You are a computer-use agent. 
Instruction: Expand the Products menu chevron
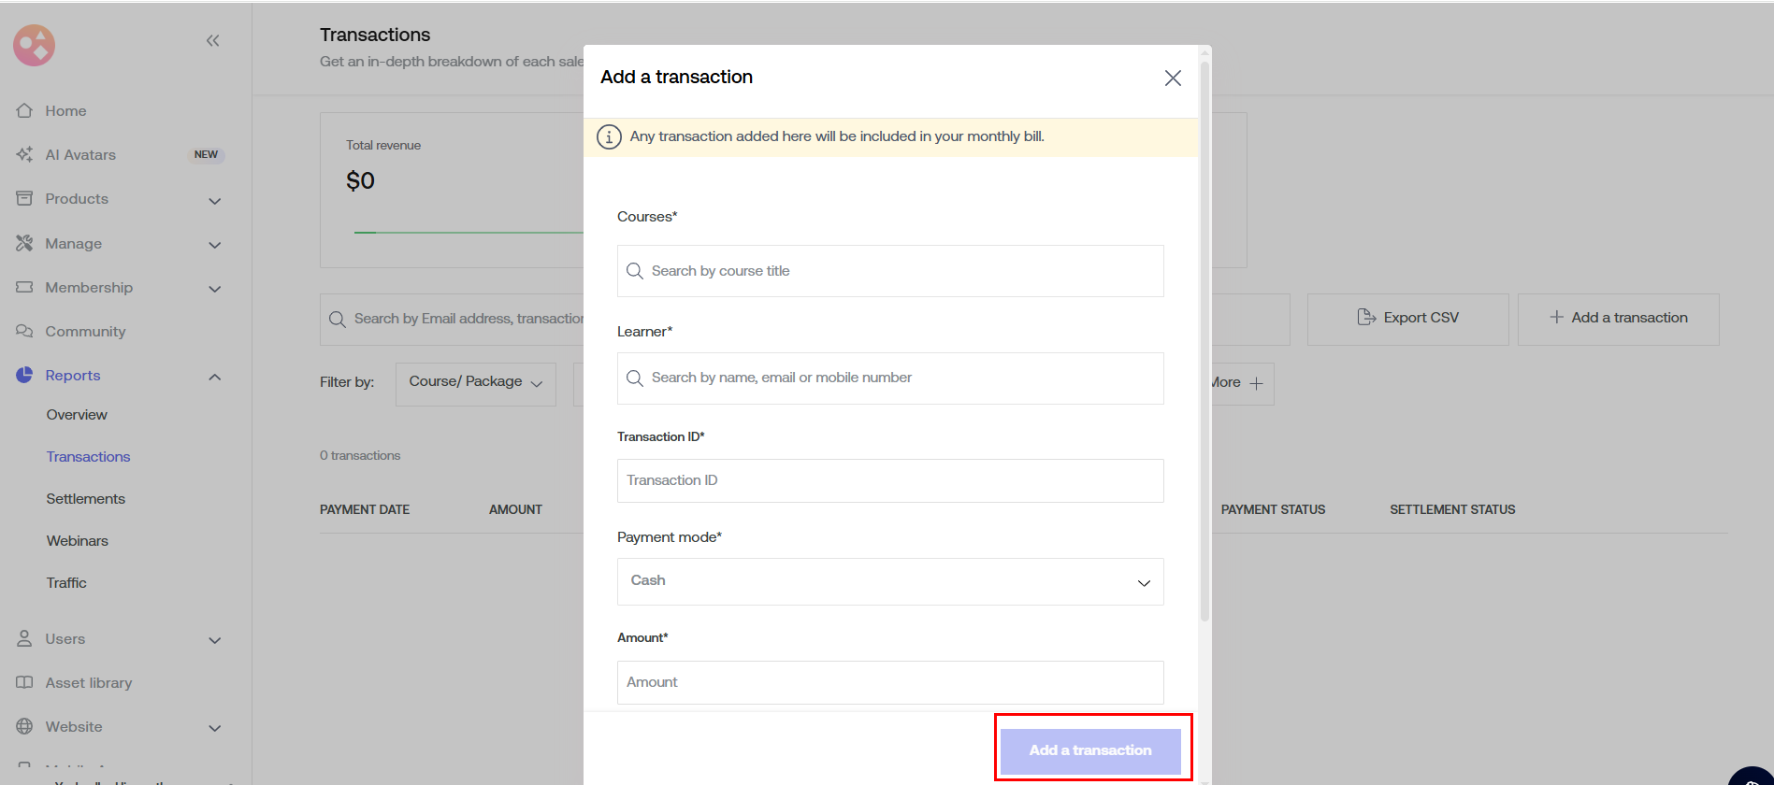pyautogui.click(x=215, y=200)
